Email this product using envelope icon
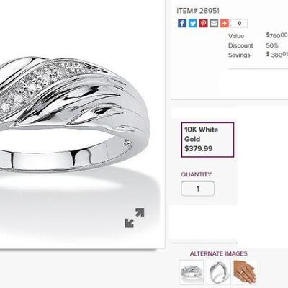This screenshot has width=288, height=288. click(214, 23)
